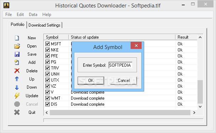This screenshot has width=216, height=133.
Task: Click the Ok result in DIS row
Action: 180,104
